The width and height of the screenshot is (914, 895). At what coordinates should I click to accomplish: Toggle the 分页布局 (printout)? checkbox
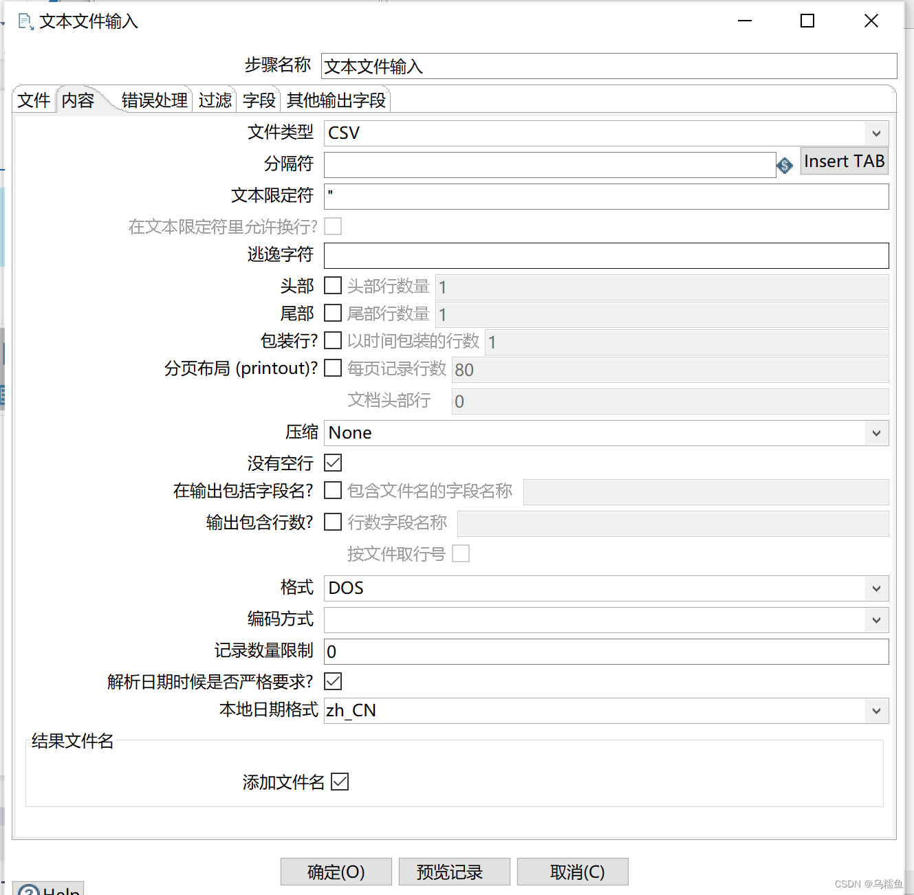pos(333,368)
